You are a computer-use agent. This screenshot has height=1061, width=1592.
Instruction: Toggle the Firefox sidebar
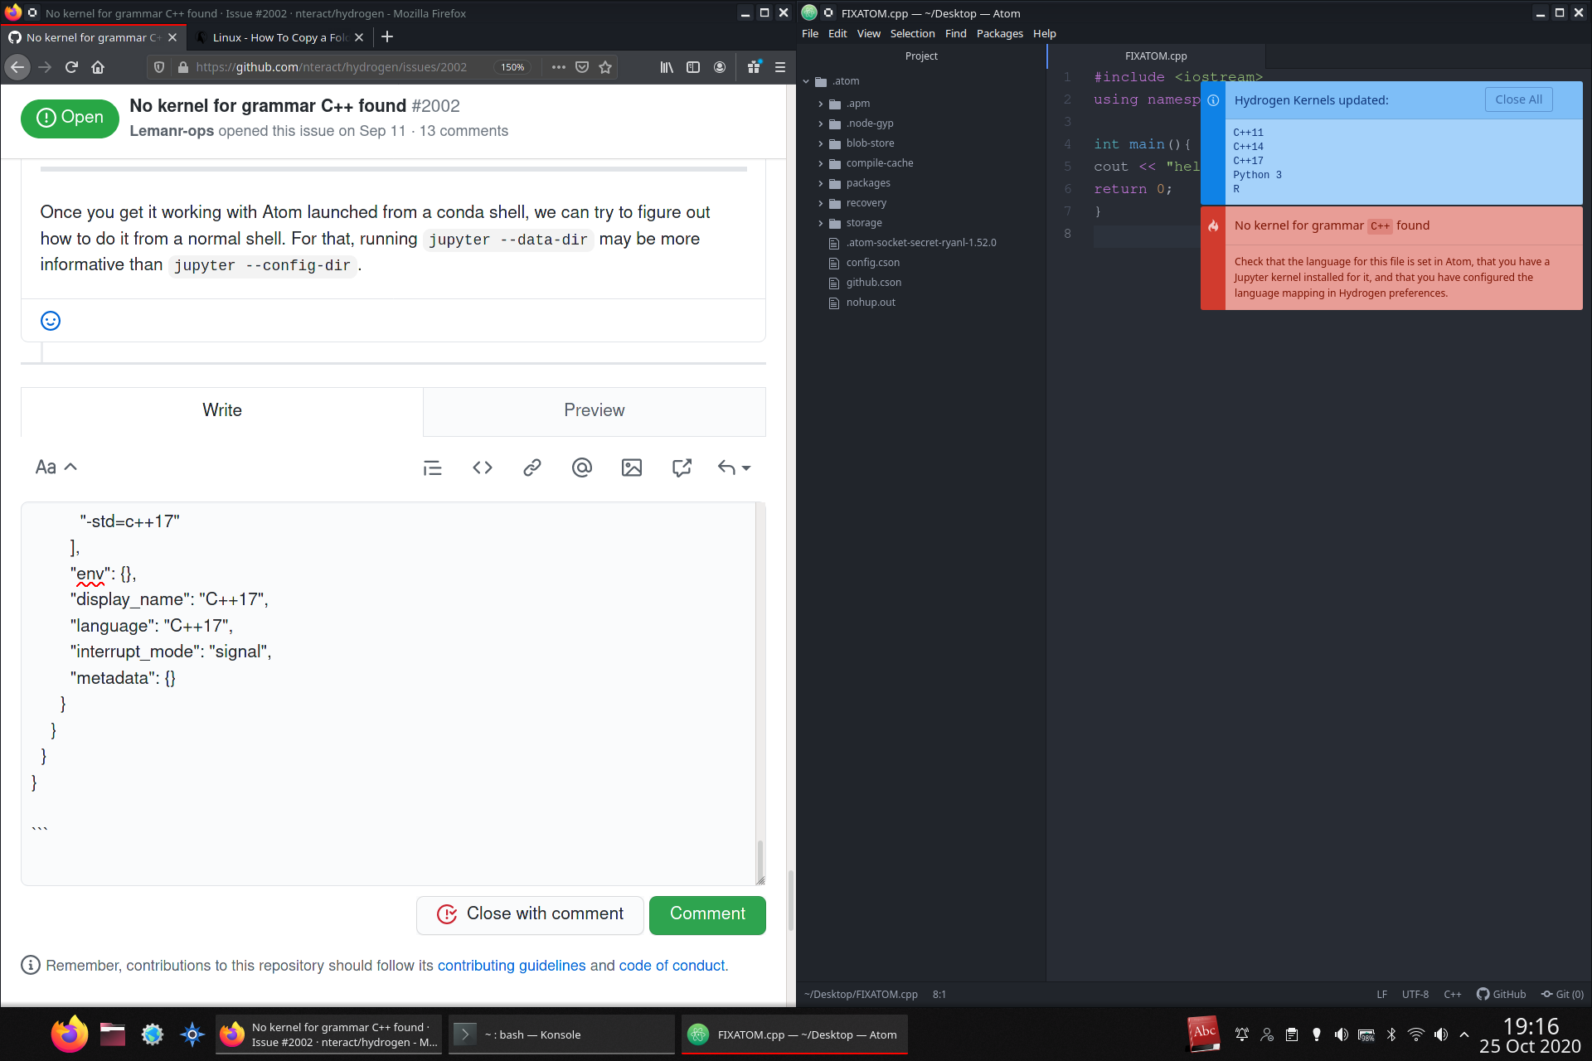(x=693, y=67)
